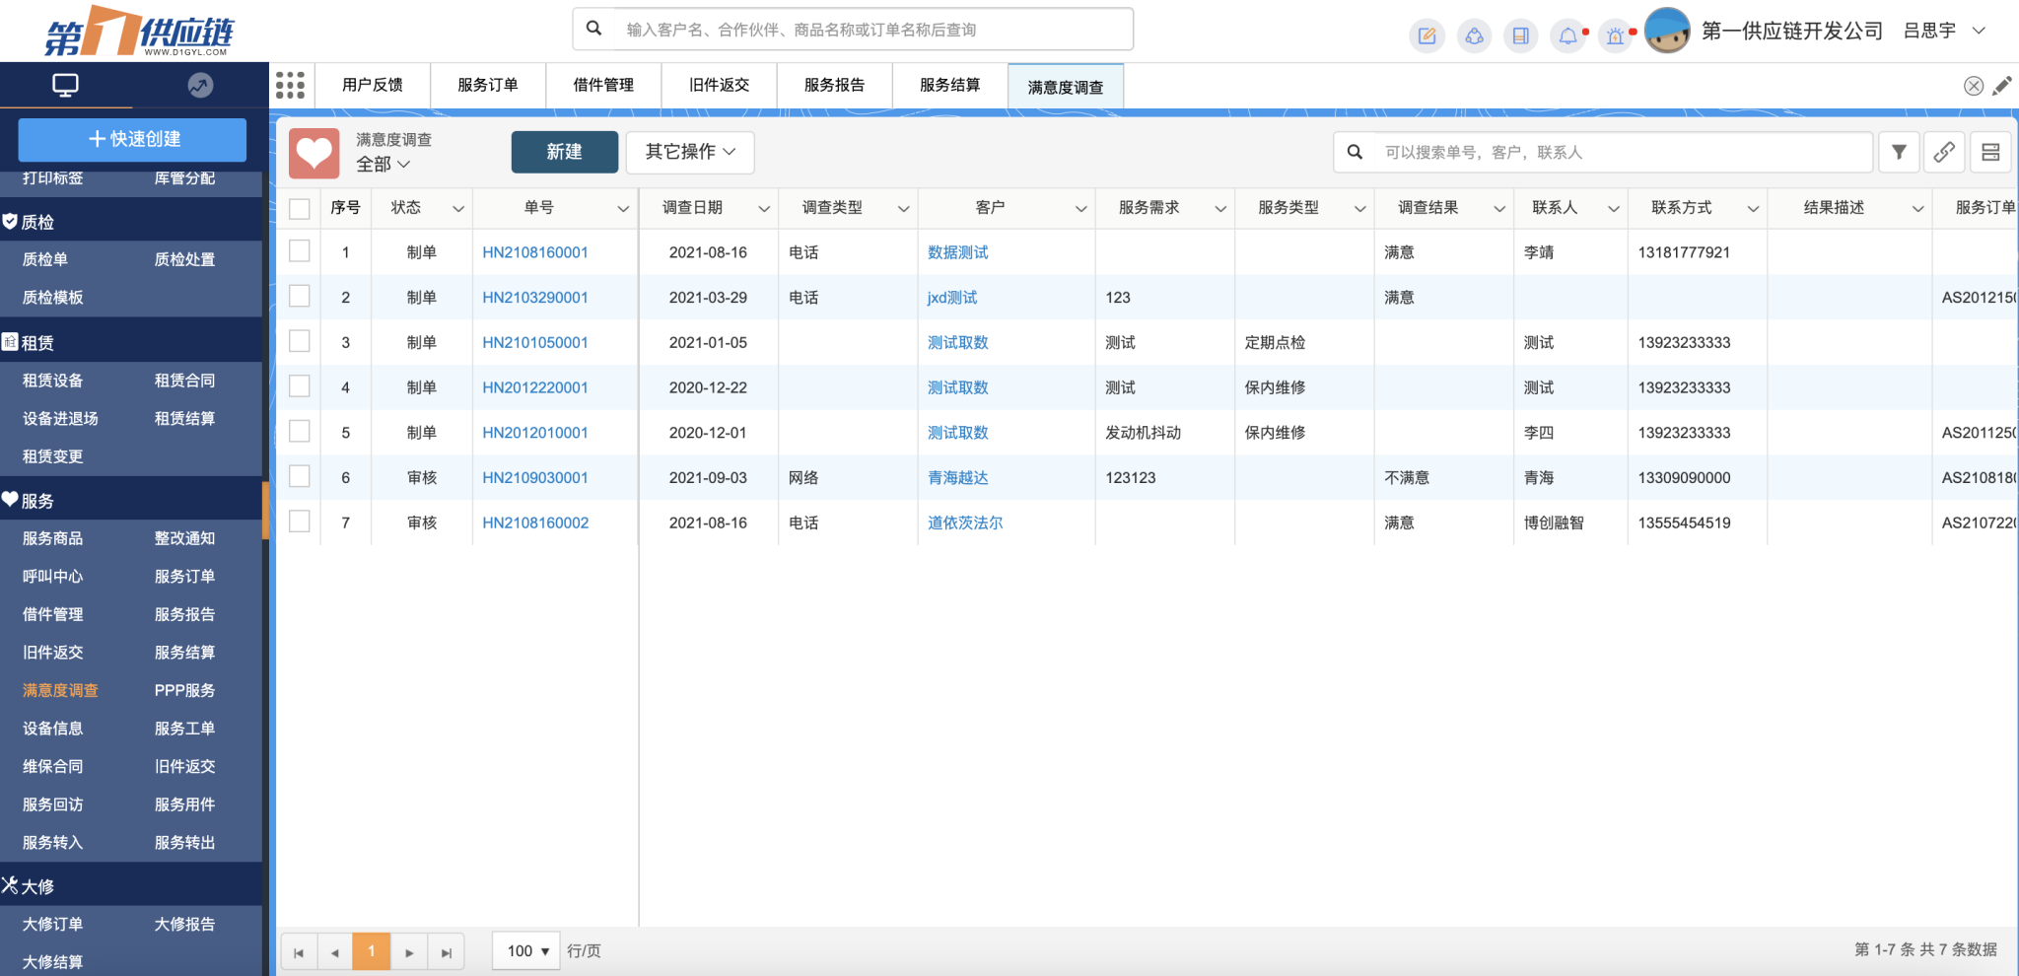
Task: Open order link HN2109030001
Action: tap(535, 477)
